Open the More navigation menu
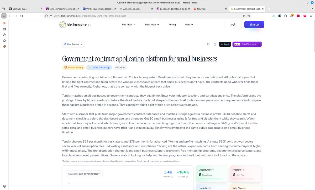 (189, 25)
